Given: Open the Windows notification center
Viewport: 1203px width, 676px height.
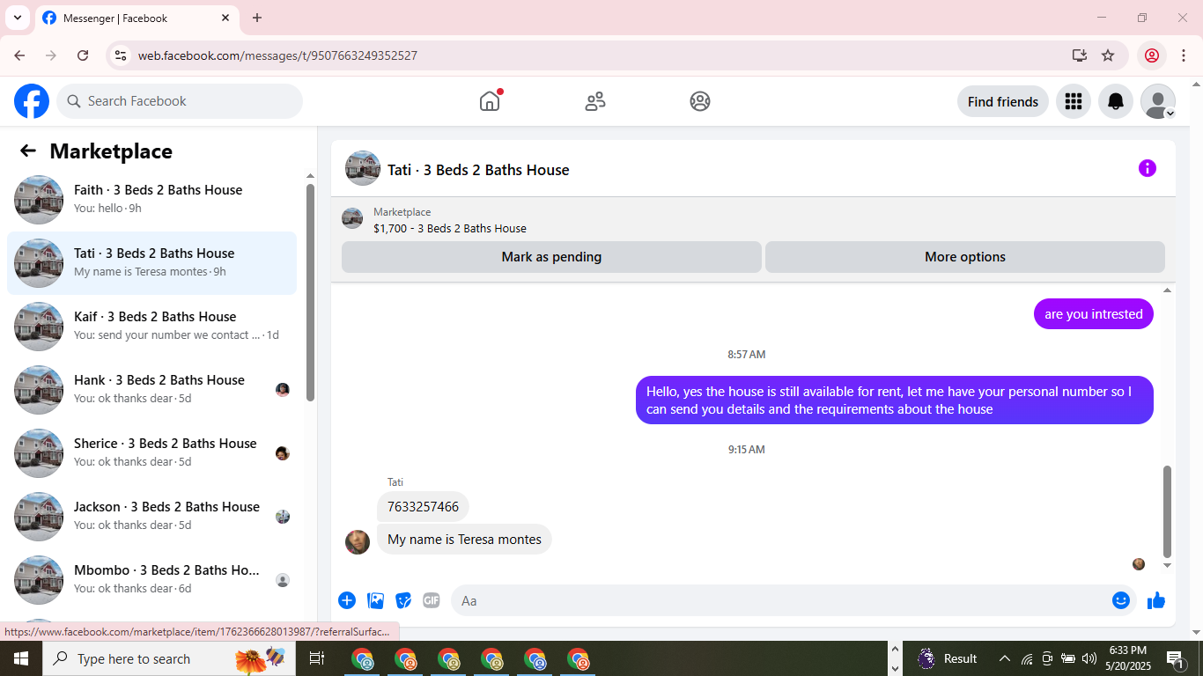Looking at the screenshot, I should (x=1175, y=658).
